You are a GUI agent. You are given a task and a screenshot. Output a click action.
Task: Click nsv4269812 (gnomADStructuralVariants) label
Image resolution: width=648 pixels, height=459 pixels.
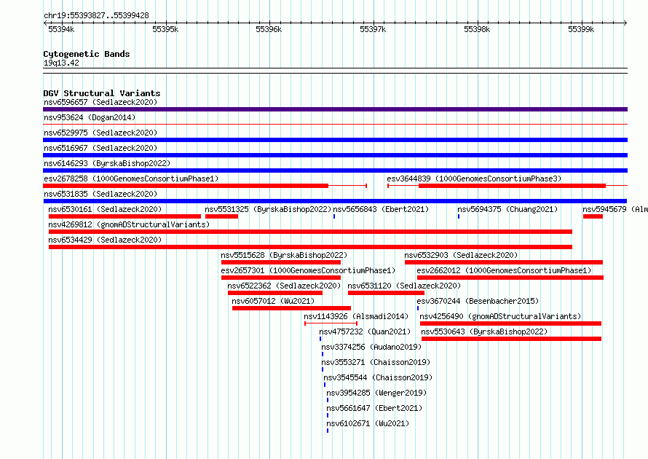click(x=129, y=224)
